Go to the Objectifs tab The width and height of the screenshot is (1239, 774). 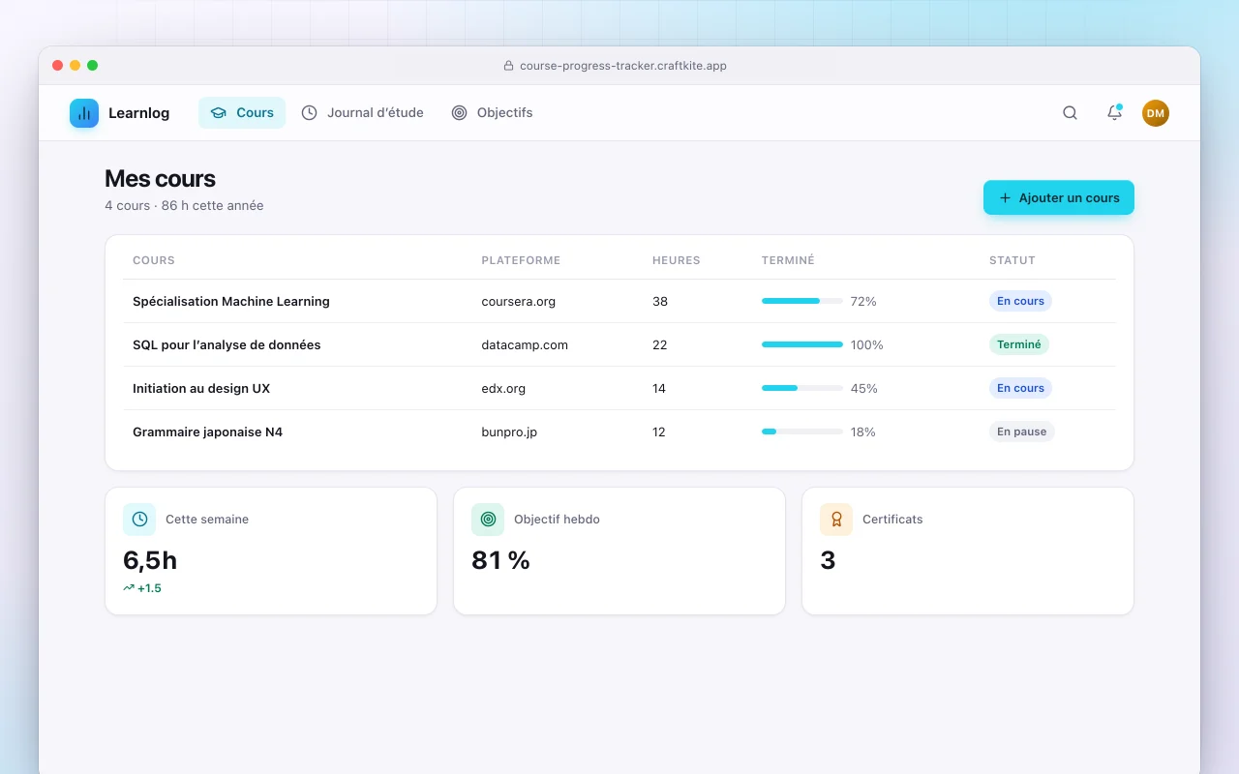tap(493, 113)
